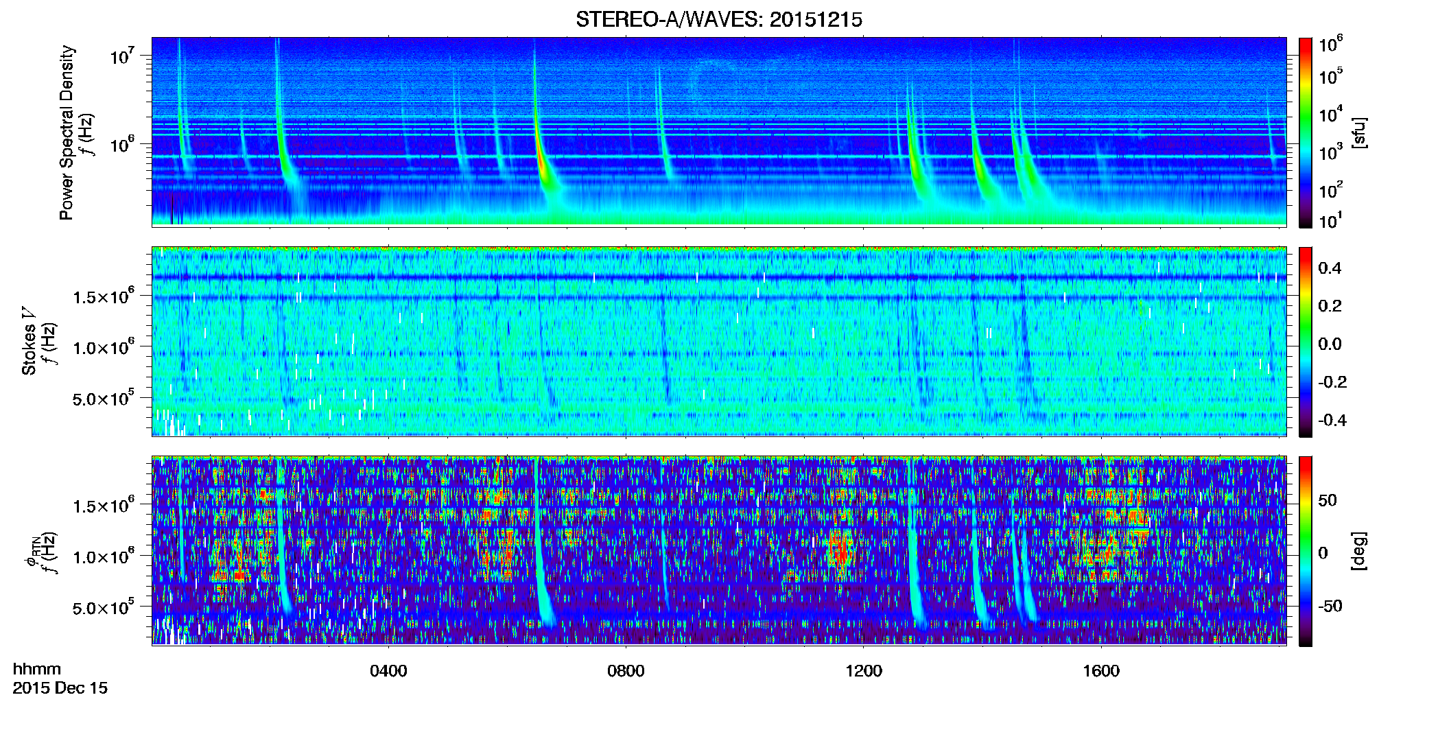Click the 0800 time tick label

[626, 670]
